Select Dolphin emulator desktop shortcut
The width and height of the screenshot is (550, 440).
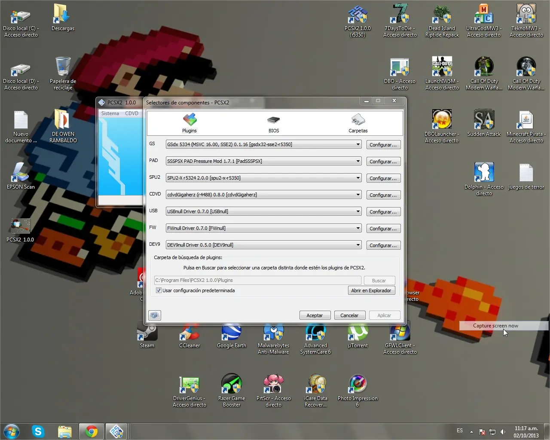coord(484,179)
